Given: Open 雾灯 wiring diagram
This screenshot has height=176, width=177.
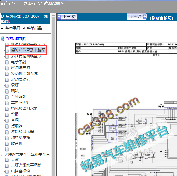Looking at the screenshot, I should point(15,85).
